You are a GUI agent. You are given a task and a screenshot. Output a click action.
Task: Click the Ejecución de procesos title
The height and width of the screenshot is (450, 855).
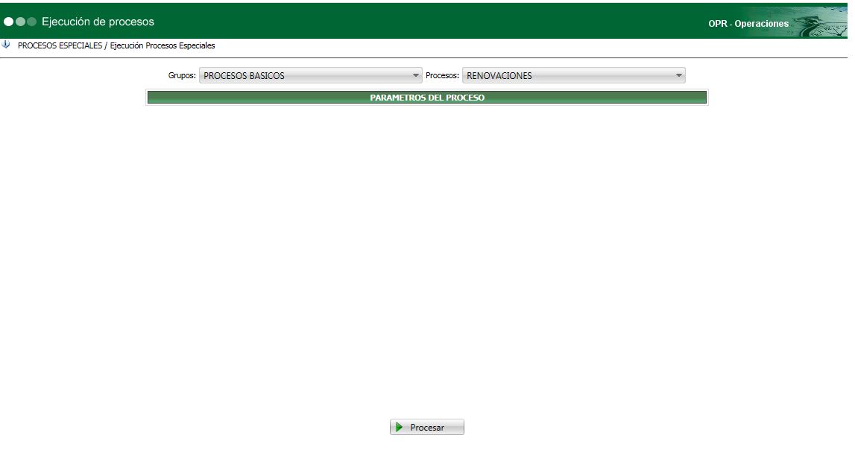pyautogui.click(x=98, y=22)
